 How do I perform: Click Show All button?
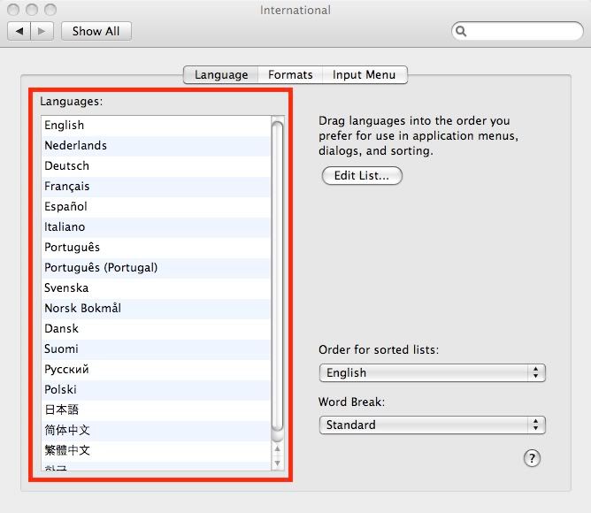96,31
